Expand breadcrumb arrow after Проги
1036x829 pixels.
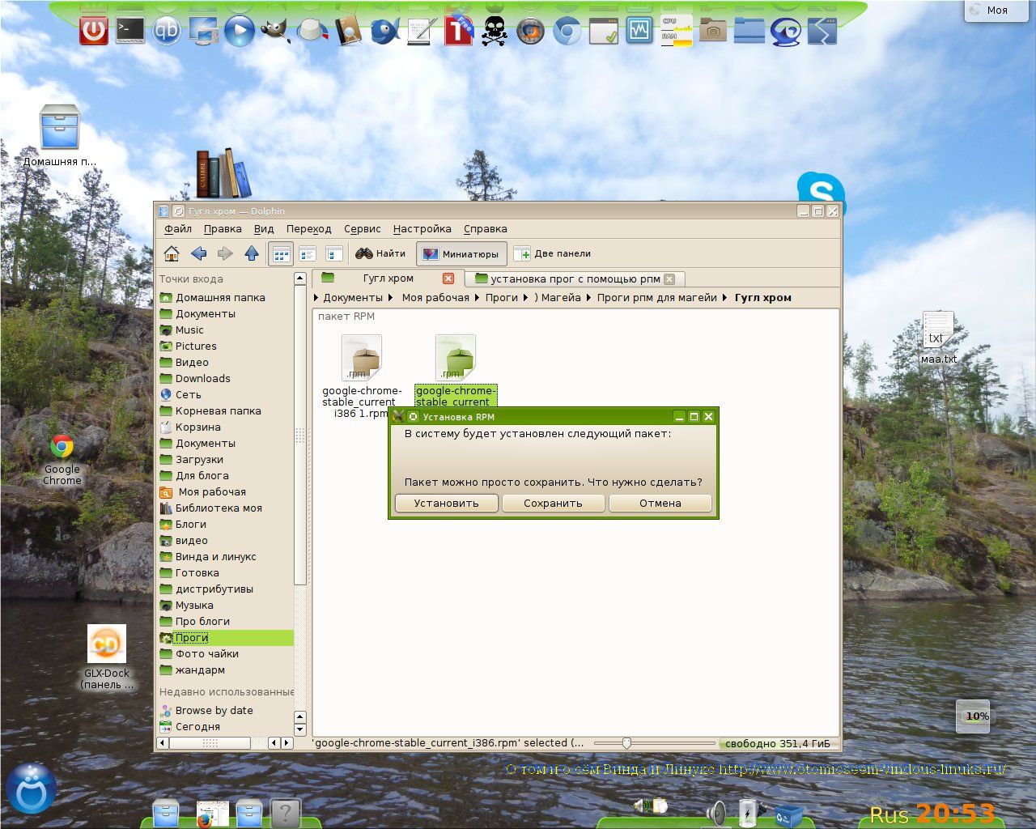coord(525,298)
